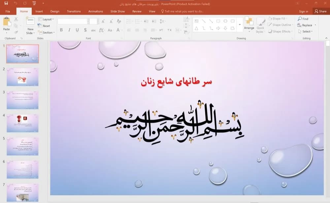Open Quick Styles gallery
Image resolution: width=330 pixels, height=203 pixels.
[x=260, y=25]
